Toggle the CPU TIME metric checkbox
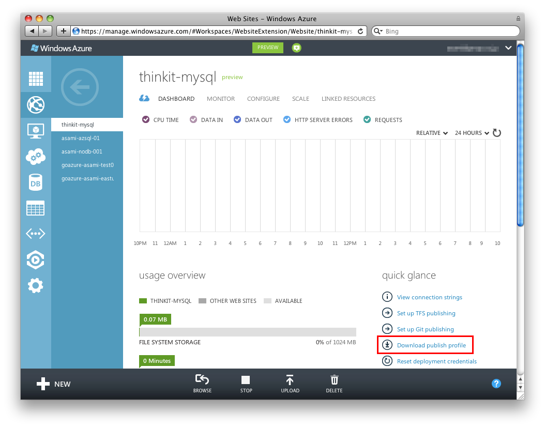 [146, 119]
